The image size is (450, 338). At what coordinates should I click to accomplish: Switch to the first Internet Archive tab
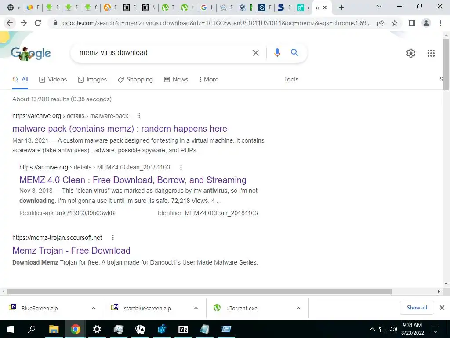[x=126, y=7]
